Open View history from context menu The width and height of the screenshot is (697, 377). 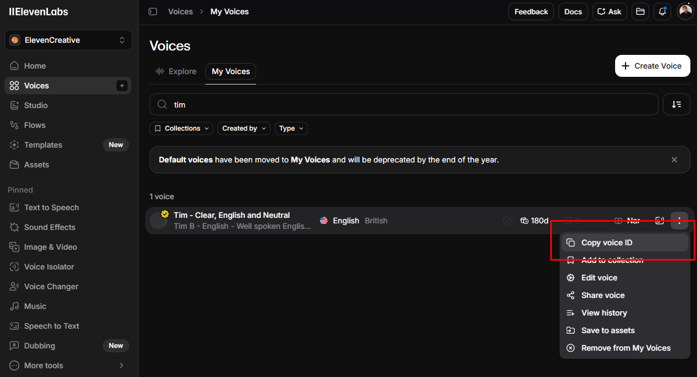pyautogui.click(x=624, y=313)
